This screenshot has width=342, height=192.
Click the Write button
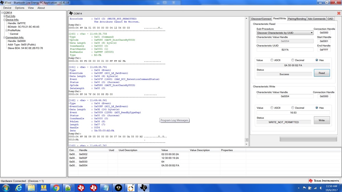[x=321, y=120]
